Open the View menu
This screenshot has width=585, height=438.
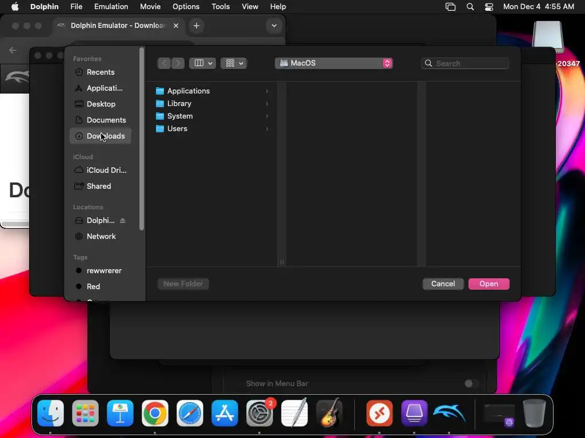click(250, 7)
